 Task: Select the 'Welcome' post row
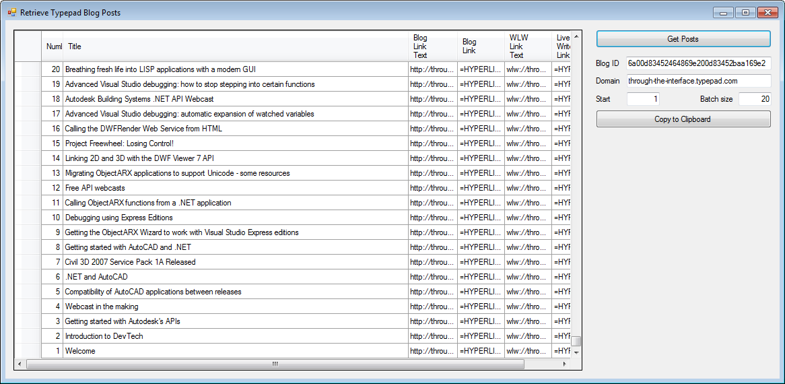(236, 351)
